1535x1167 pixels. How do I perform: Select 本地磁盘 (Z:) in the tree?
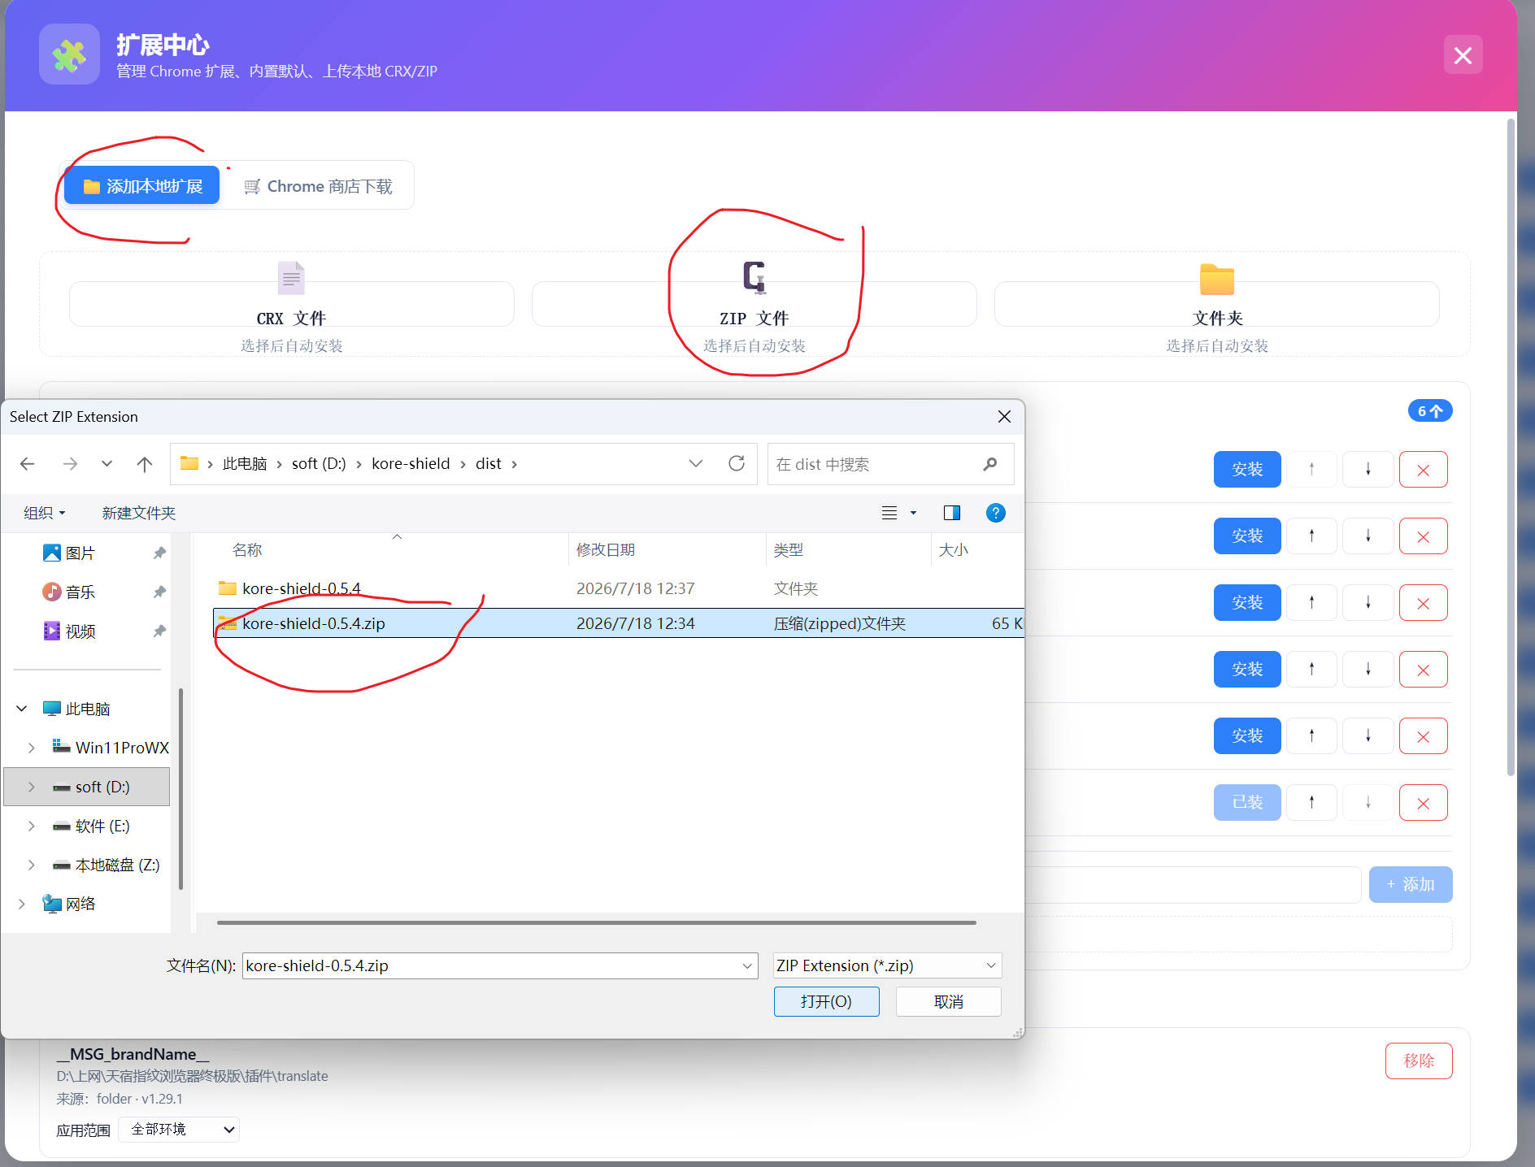pos(106,865)
